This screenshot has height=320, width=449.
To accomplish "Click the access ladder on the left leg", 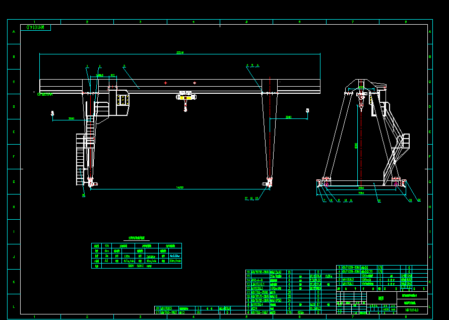I will click(x=81, y=159).
